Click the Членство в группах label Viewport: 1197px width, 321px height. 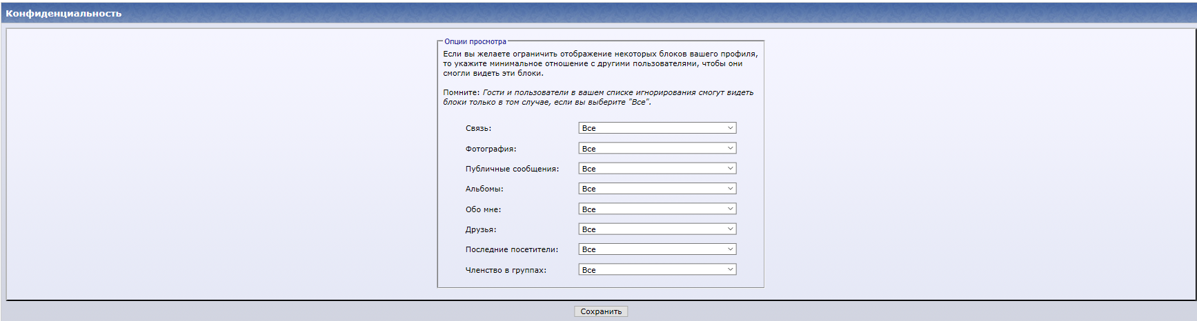pyautogui.click(x=506, y=270)
